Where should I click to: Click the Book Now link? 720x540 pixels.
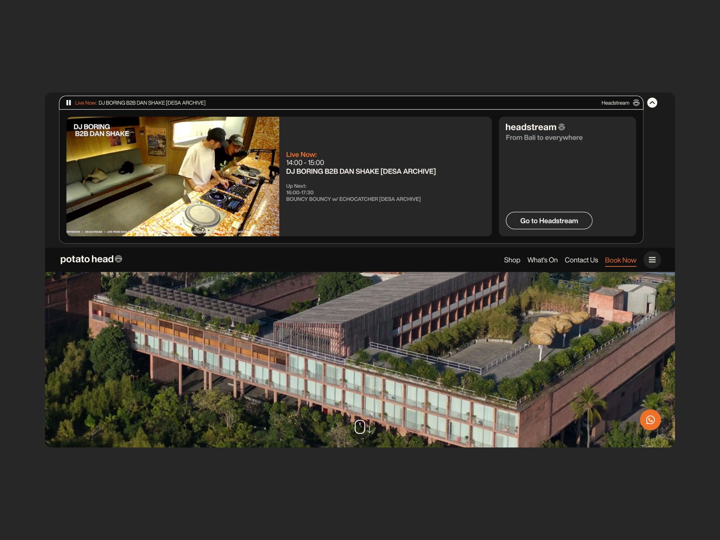(x=620, y=260)
